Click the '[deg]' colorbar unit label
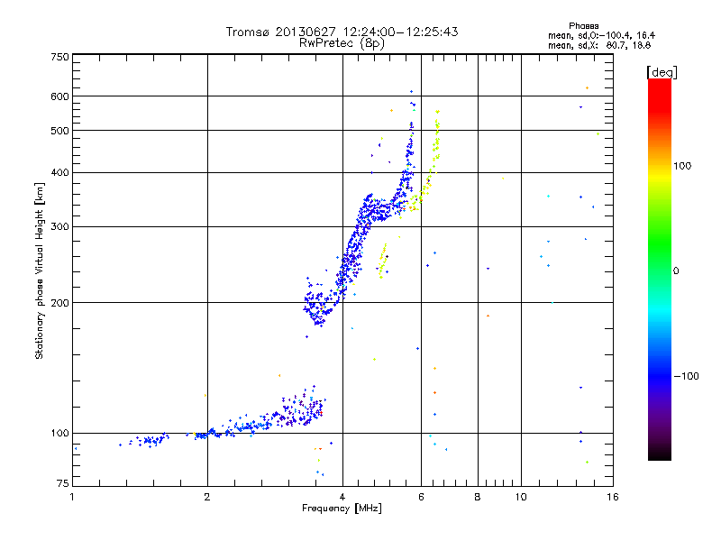721x541 pixels. [x=662, y=72]
